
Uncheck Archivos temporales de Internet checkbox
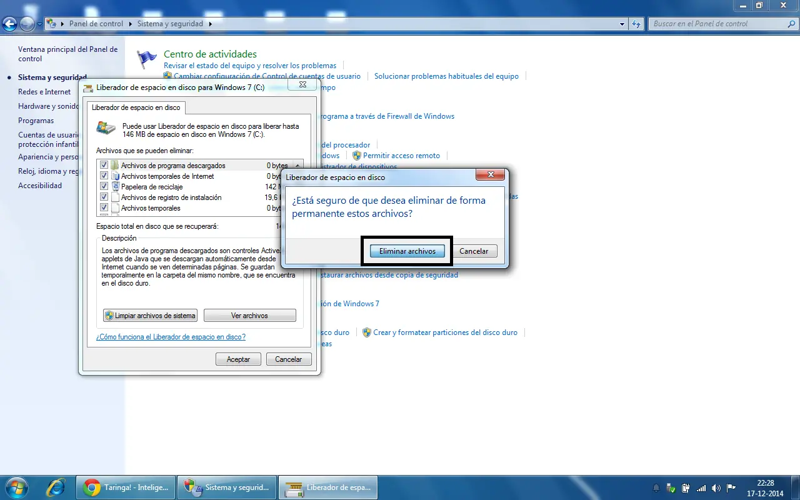click(x=104, y=176)
